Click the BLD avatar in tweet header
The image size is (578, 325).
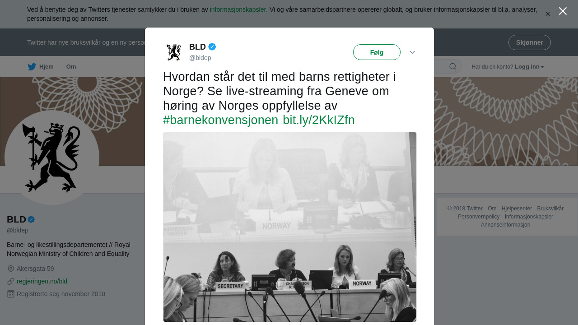coord(173,52)
